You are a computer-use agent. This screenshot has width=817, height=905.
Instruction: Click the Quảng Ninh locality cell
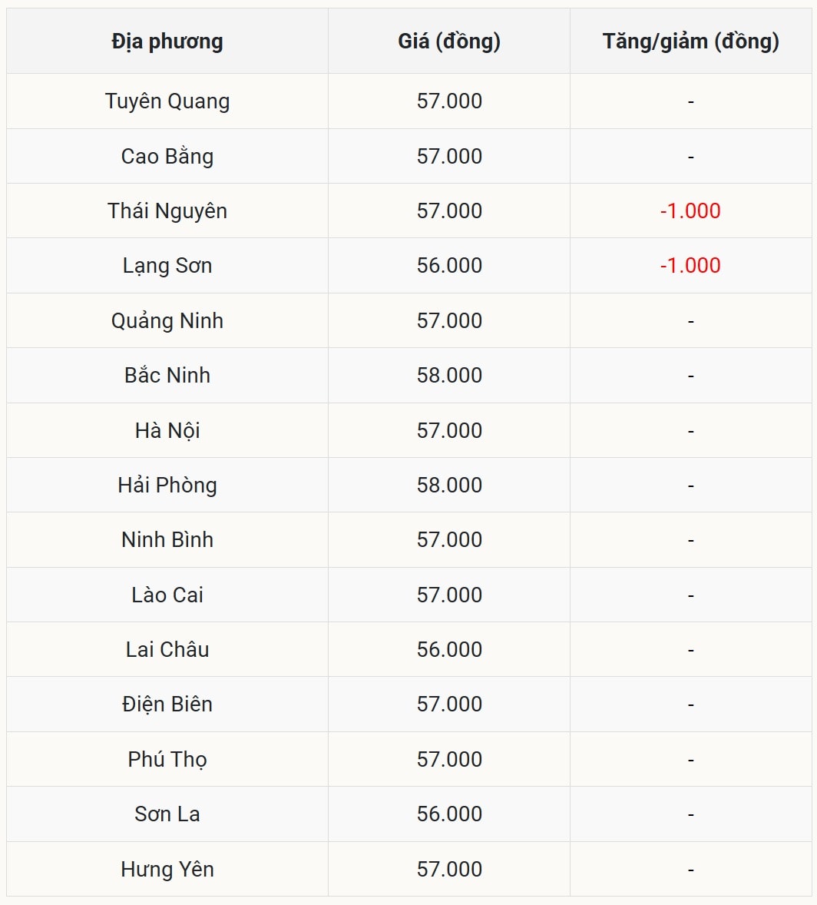click(x=167, y=321)
